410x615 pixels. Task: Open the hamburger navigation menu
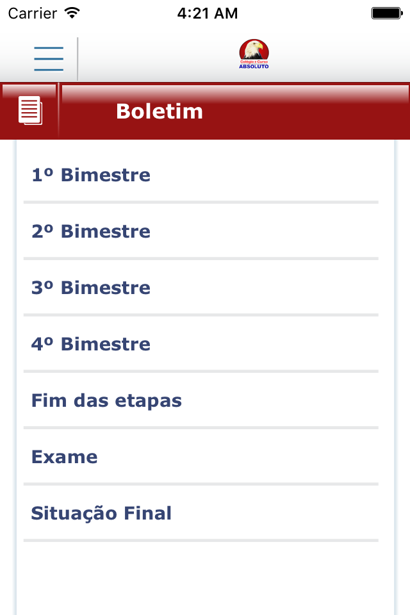(49, 59)
